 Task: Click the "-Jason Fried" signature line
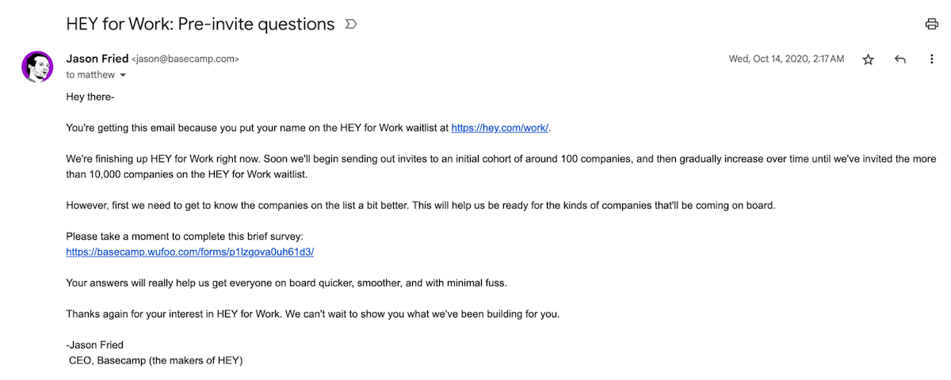[96, 345]
